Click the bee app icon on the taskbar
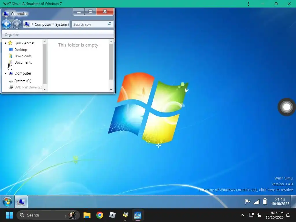The width and height of the screenshot is (296, 222). [125, 215]
